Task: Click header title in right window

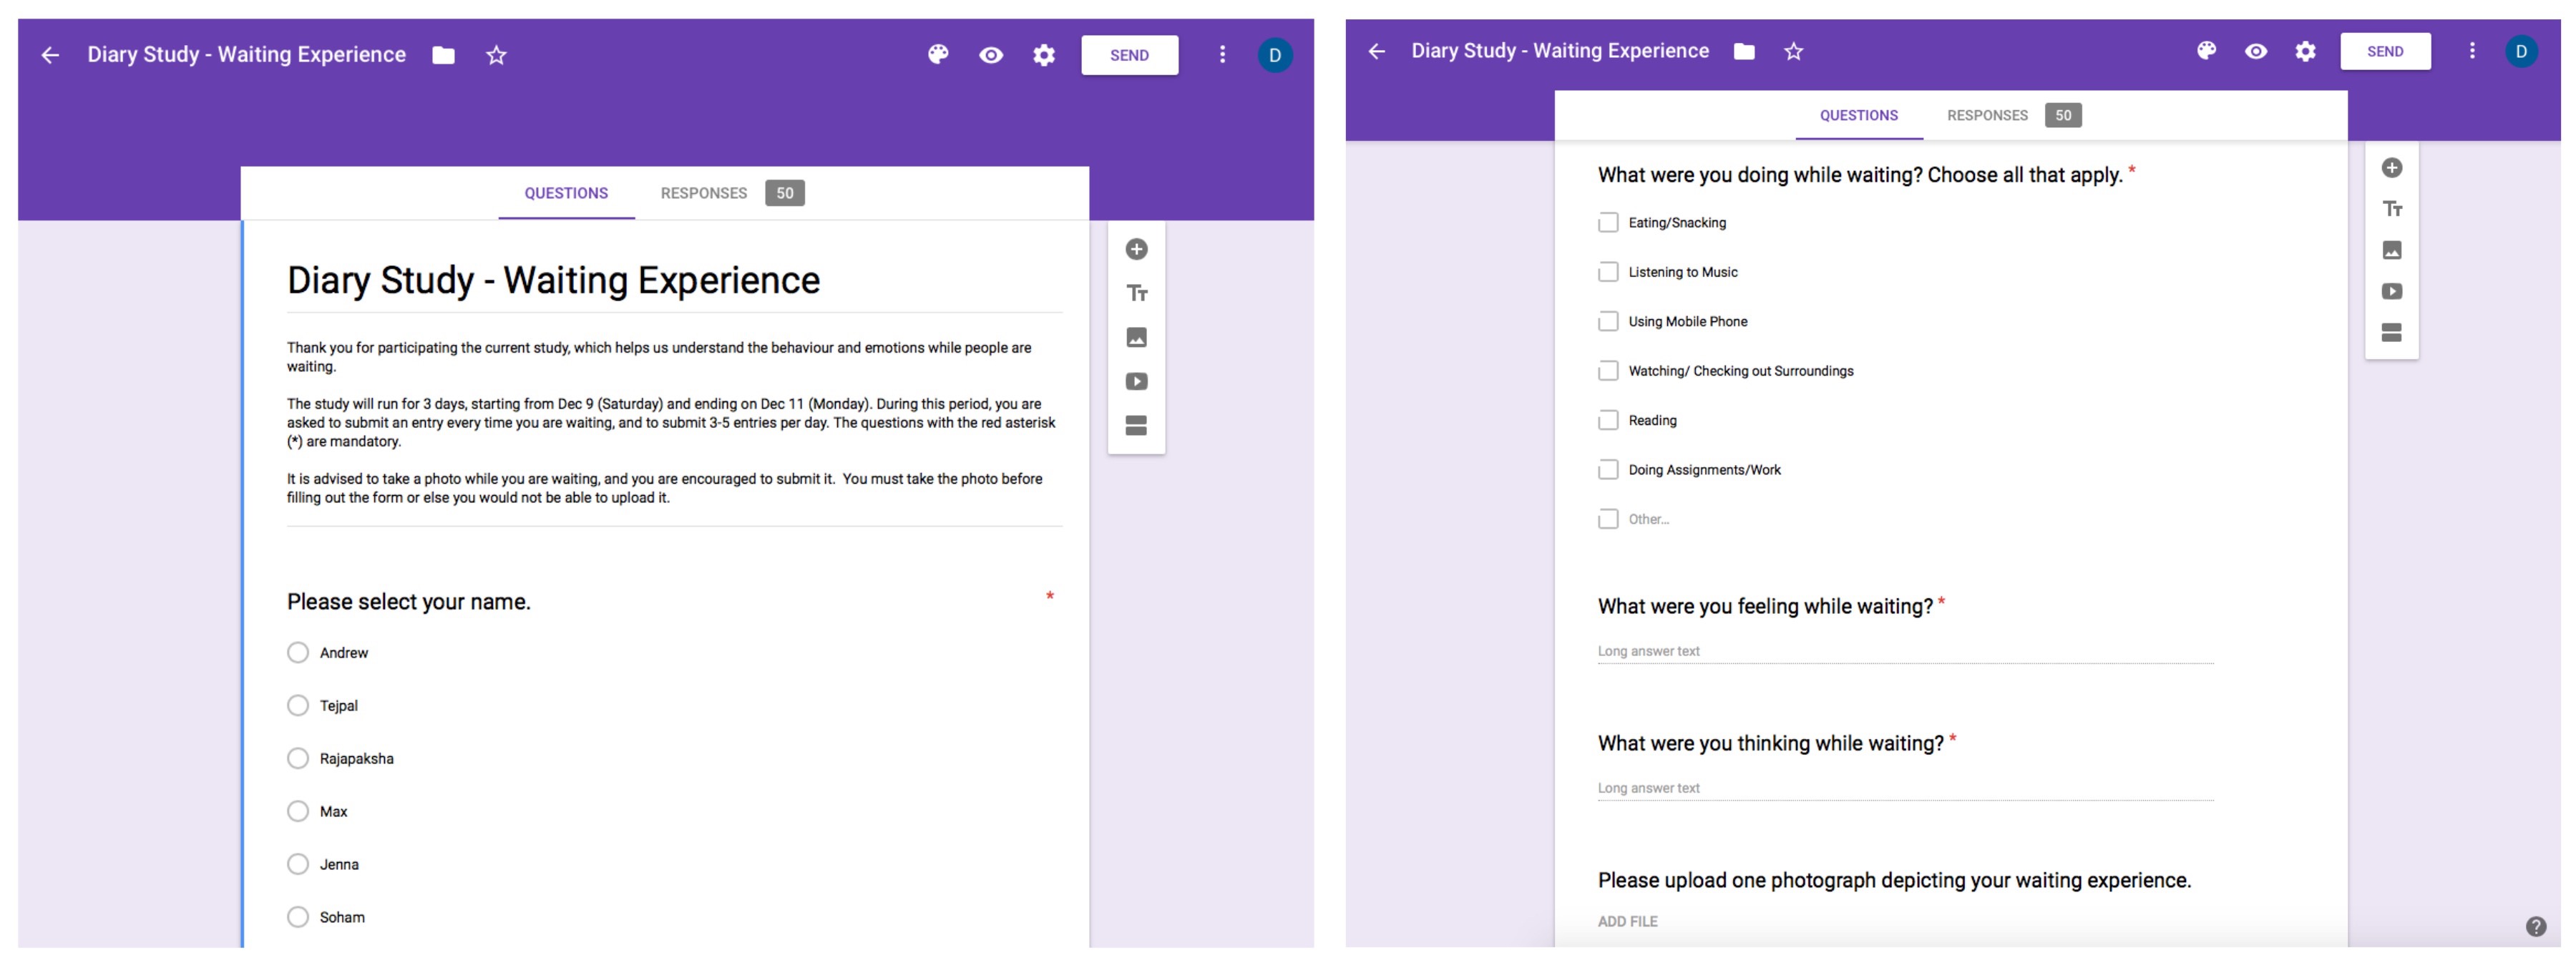Action: pyautogui.click(x=1559, y=51)
